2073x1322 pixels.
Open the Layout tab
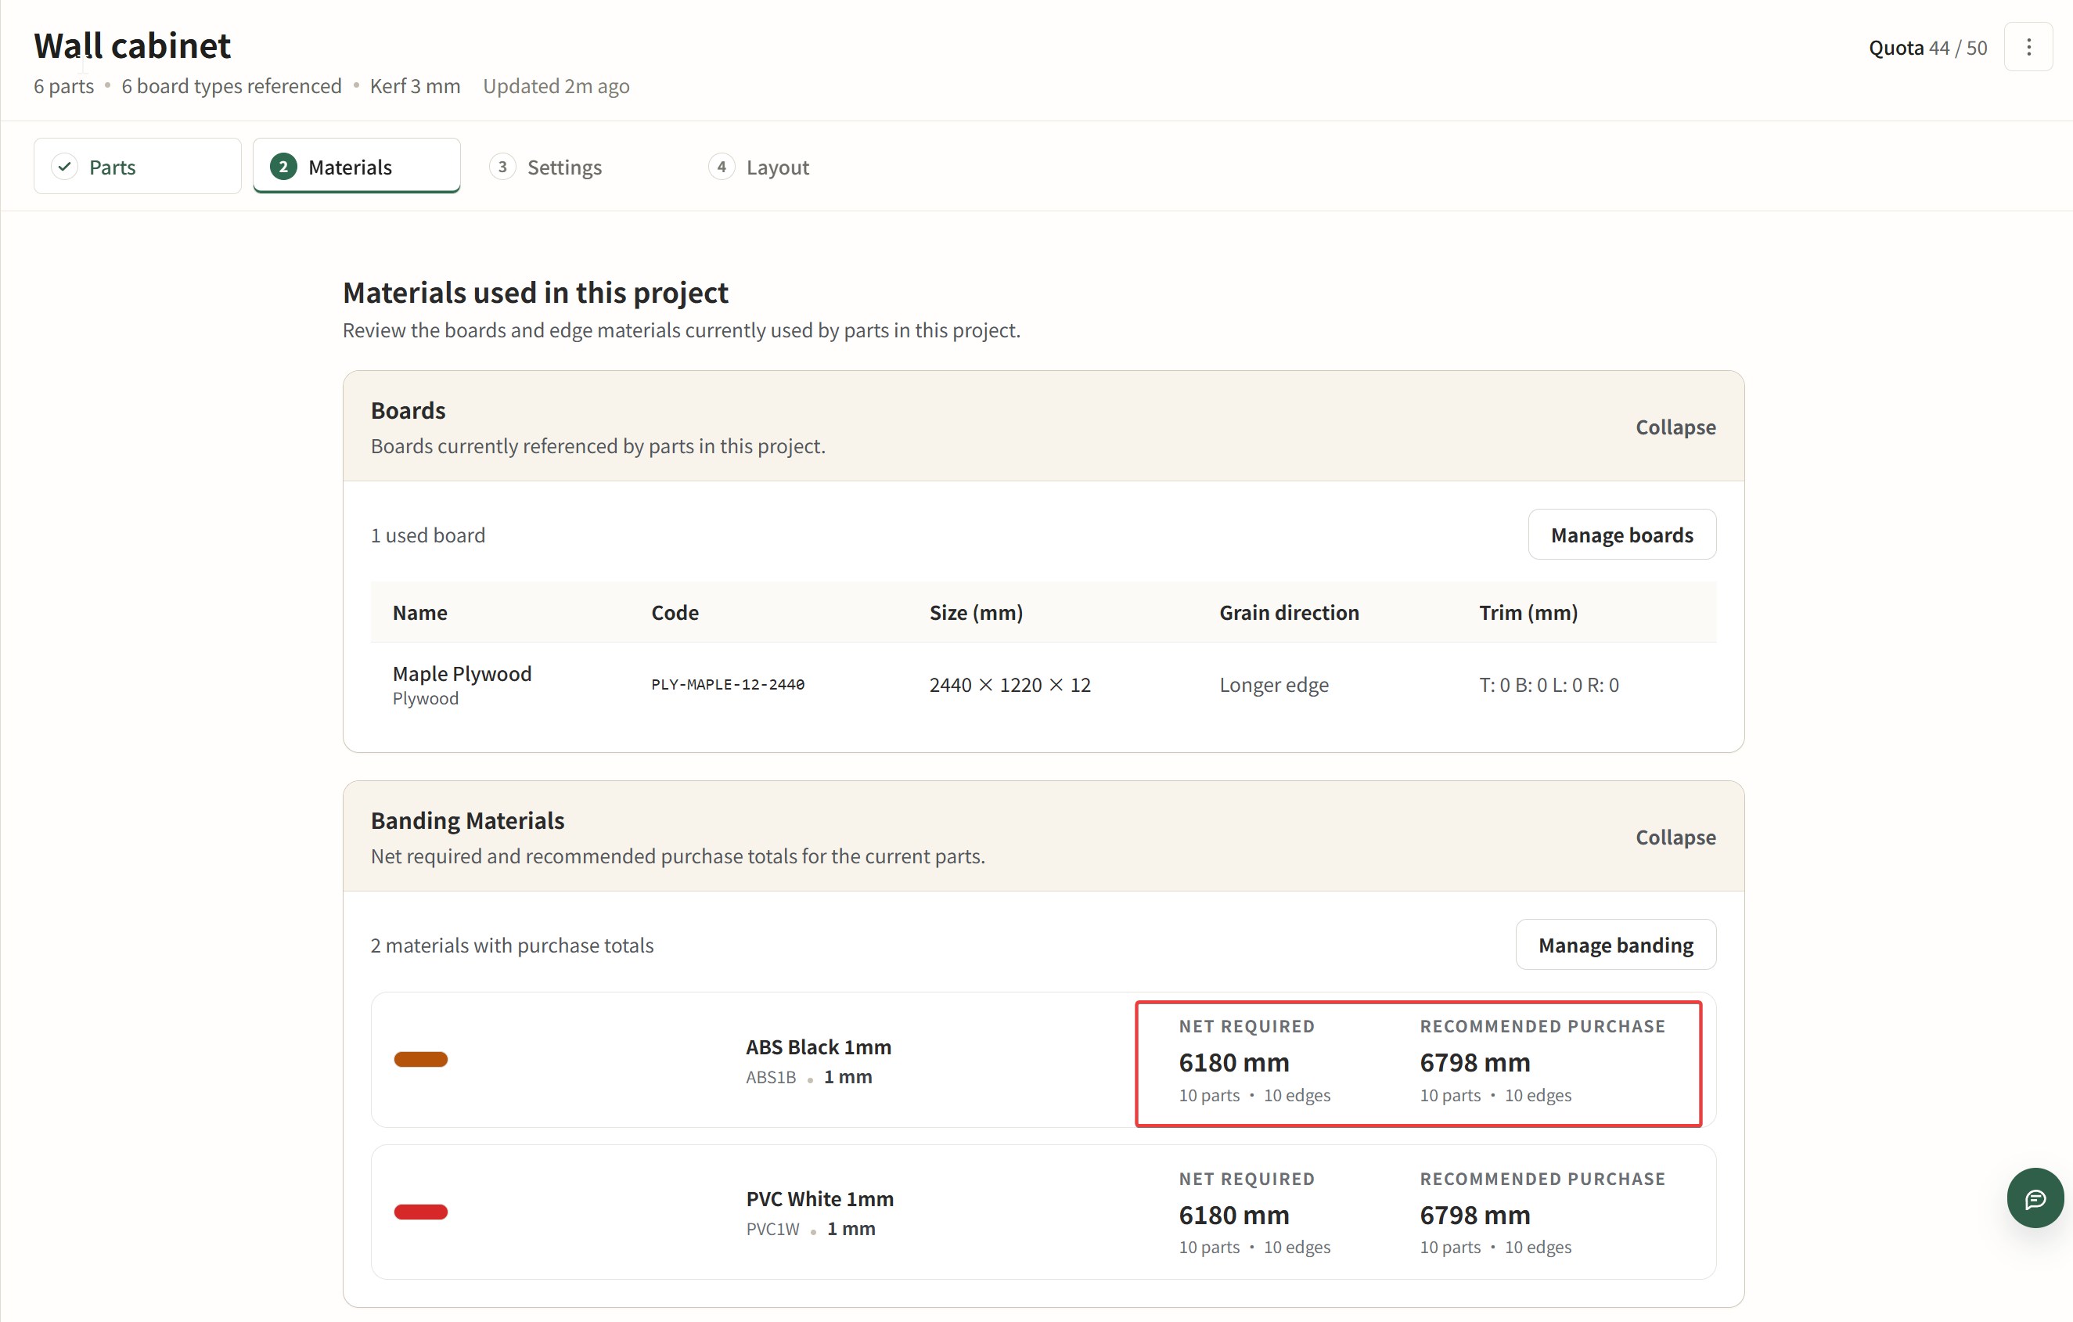click(776, 167)
